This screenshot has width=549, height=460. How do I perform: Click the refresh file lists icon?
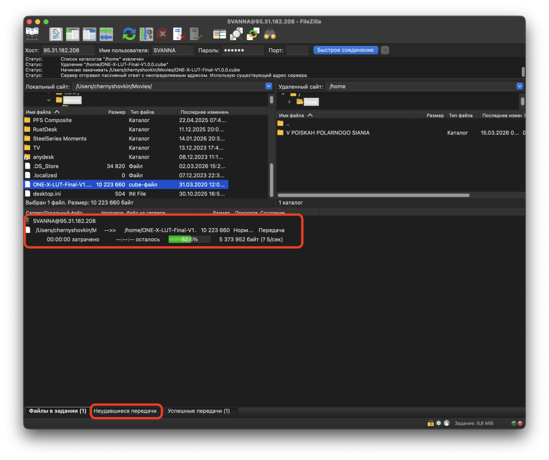point(129,34)
